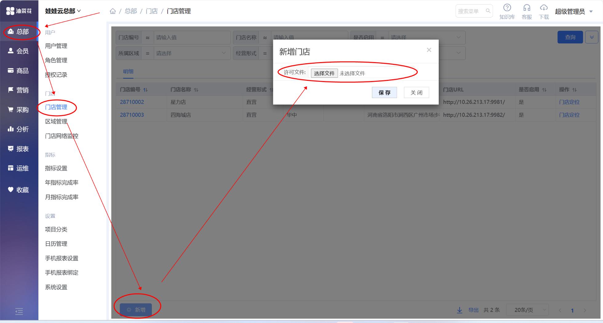Click the 保存 button in dialog
603x323 pixels.
tap(384, 93)
